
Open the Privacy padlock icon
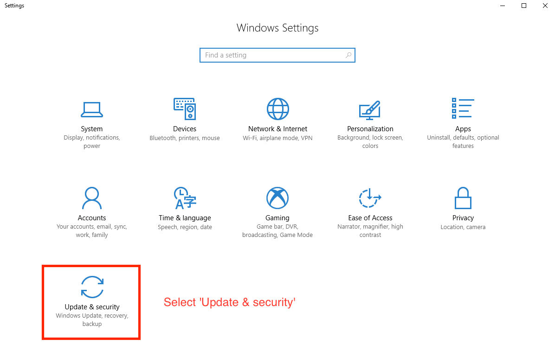(x=463, y=198)
